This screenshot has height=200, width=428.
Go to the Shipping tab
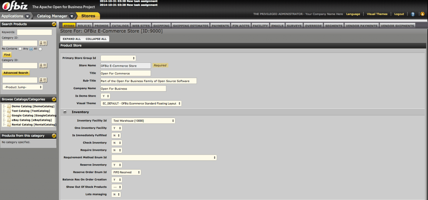pyautogui.click(x=161, y=26)
